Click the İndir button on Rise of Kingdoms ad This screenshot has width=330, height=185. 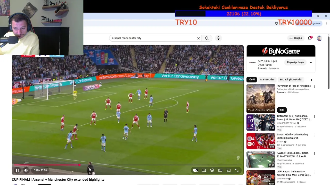click(x=282, y=110)
